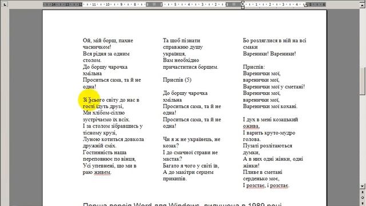Click the line 'Пливе в сметані'
The image size is (366, 206).
point(262,172)
